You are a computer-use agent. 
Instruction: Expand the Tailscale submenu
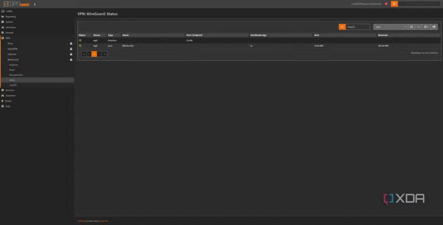tap(12, 54)
